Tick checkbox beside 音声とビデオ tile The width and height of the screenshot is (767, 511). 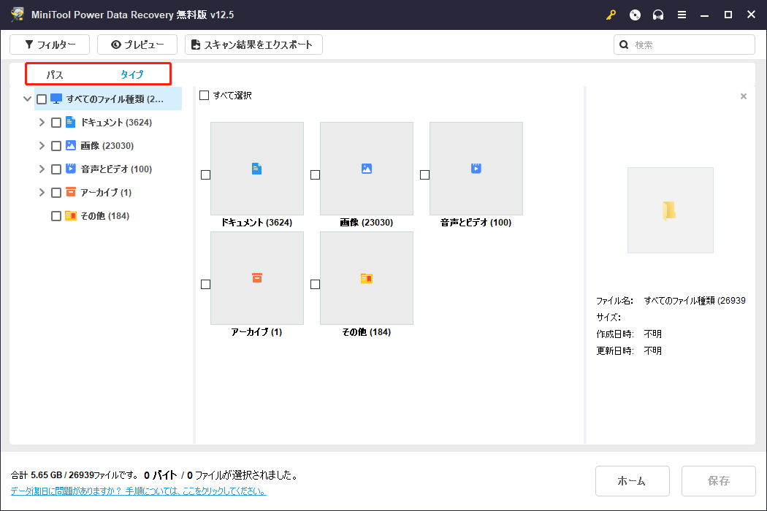(424, 175)
